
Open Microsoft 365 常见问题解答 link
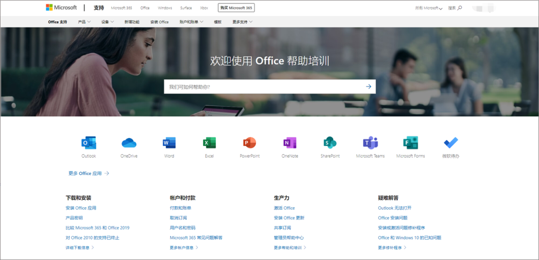pyautogui.click(x=196, y=238)
